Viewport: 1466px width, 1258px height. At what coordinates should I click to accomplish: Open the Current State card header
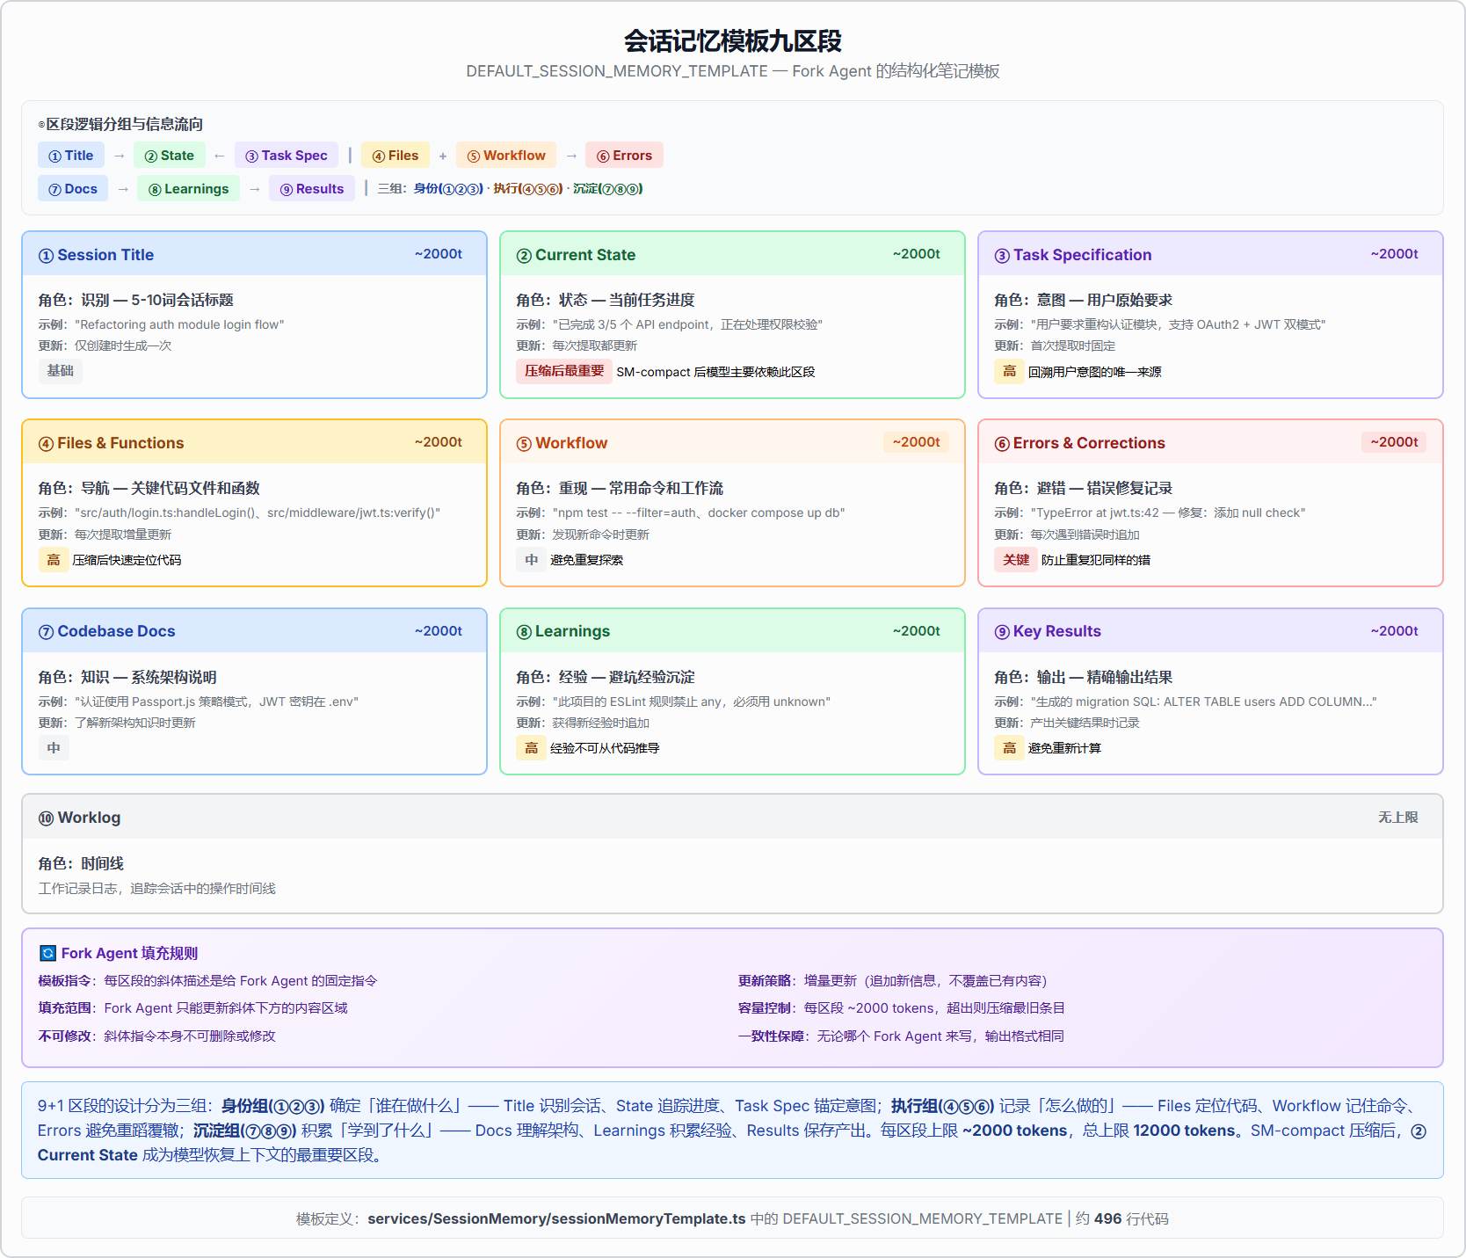point(732,254)
